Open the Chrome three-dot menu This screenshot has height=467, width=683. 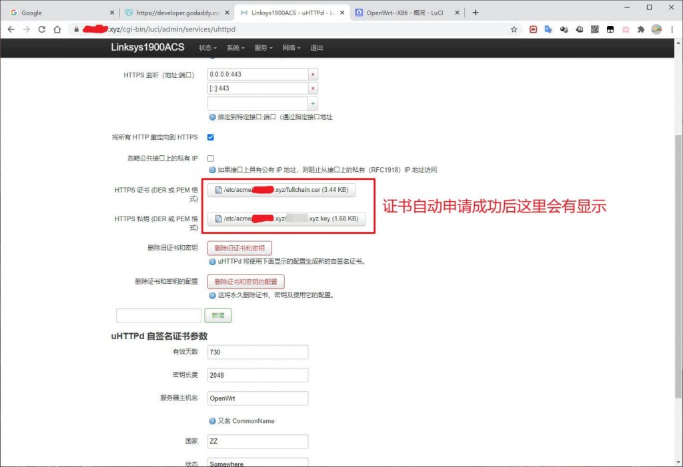(672, 29)
